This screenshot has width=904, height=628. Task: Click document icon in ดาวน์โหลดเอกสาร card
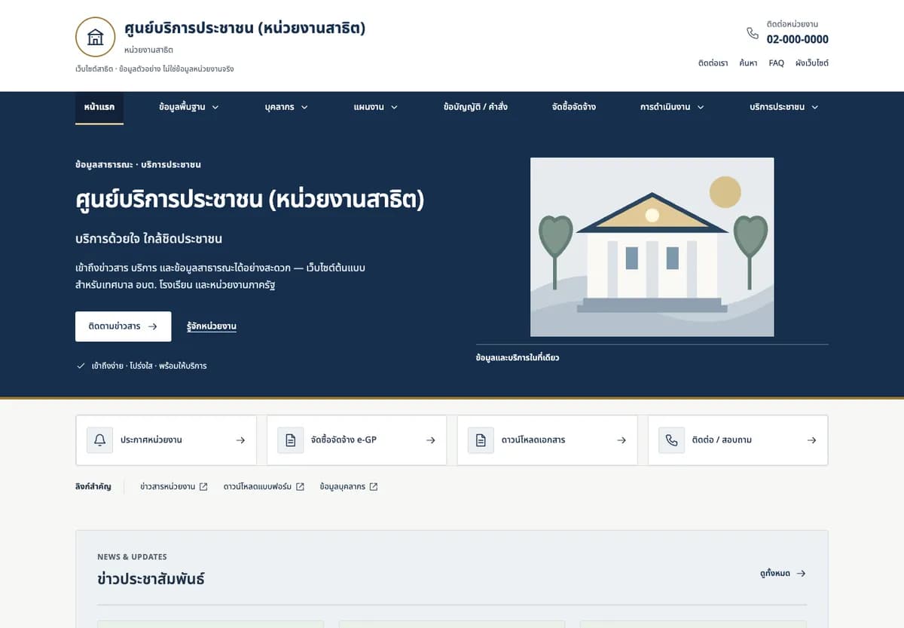481,440
